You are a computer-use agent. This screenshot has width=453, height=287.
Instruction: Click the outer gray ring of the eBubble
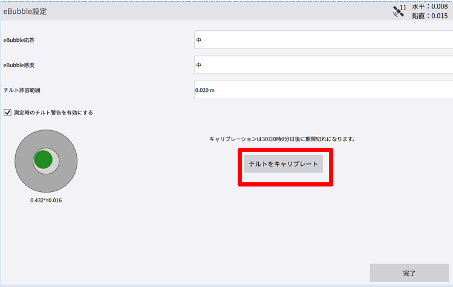point(24,160)
